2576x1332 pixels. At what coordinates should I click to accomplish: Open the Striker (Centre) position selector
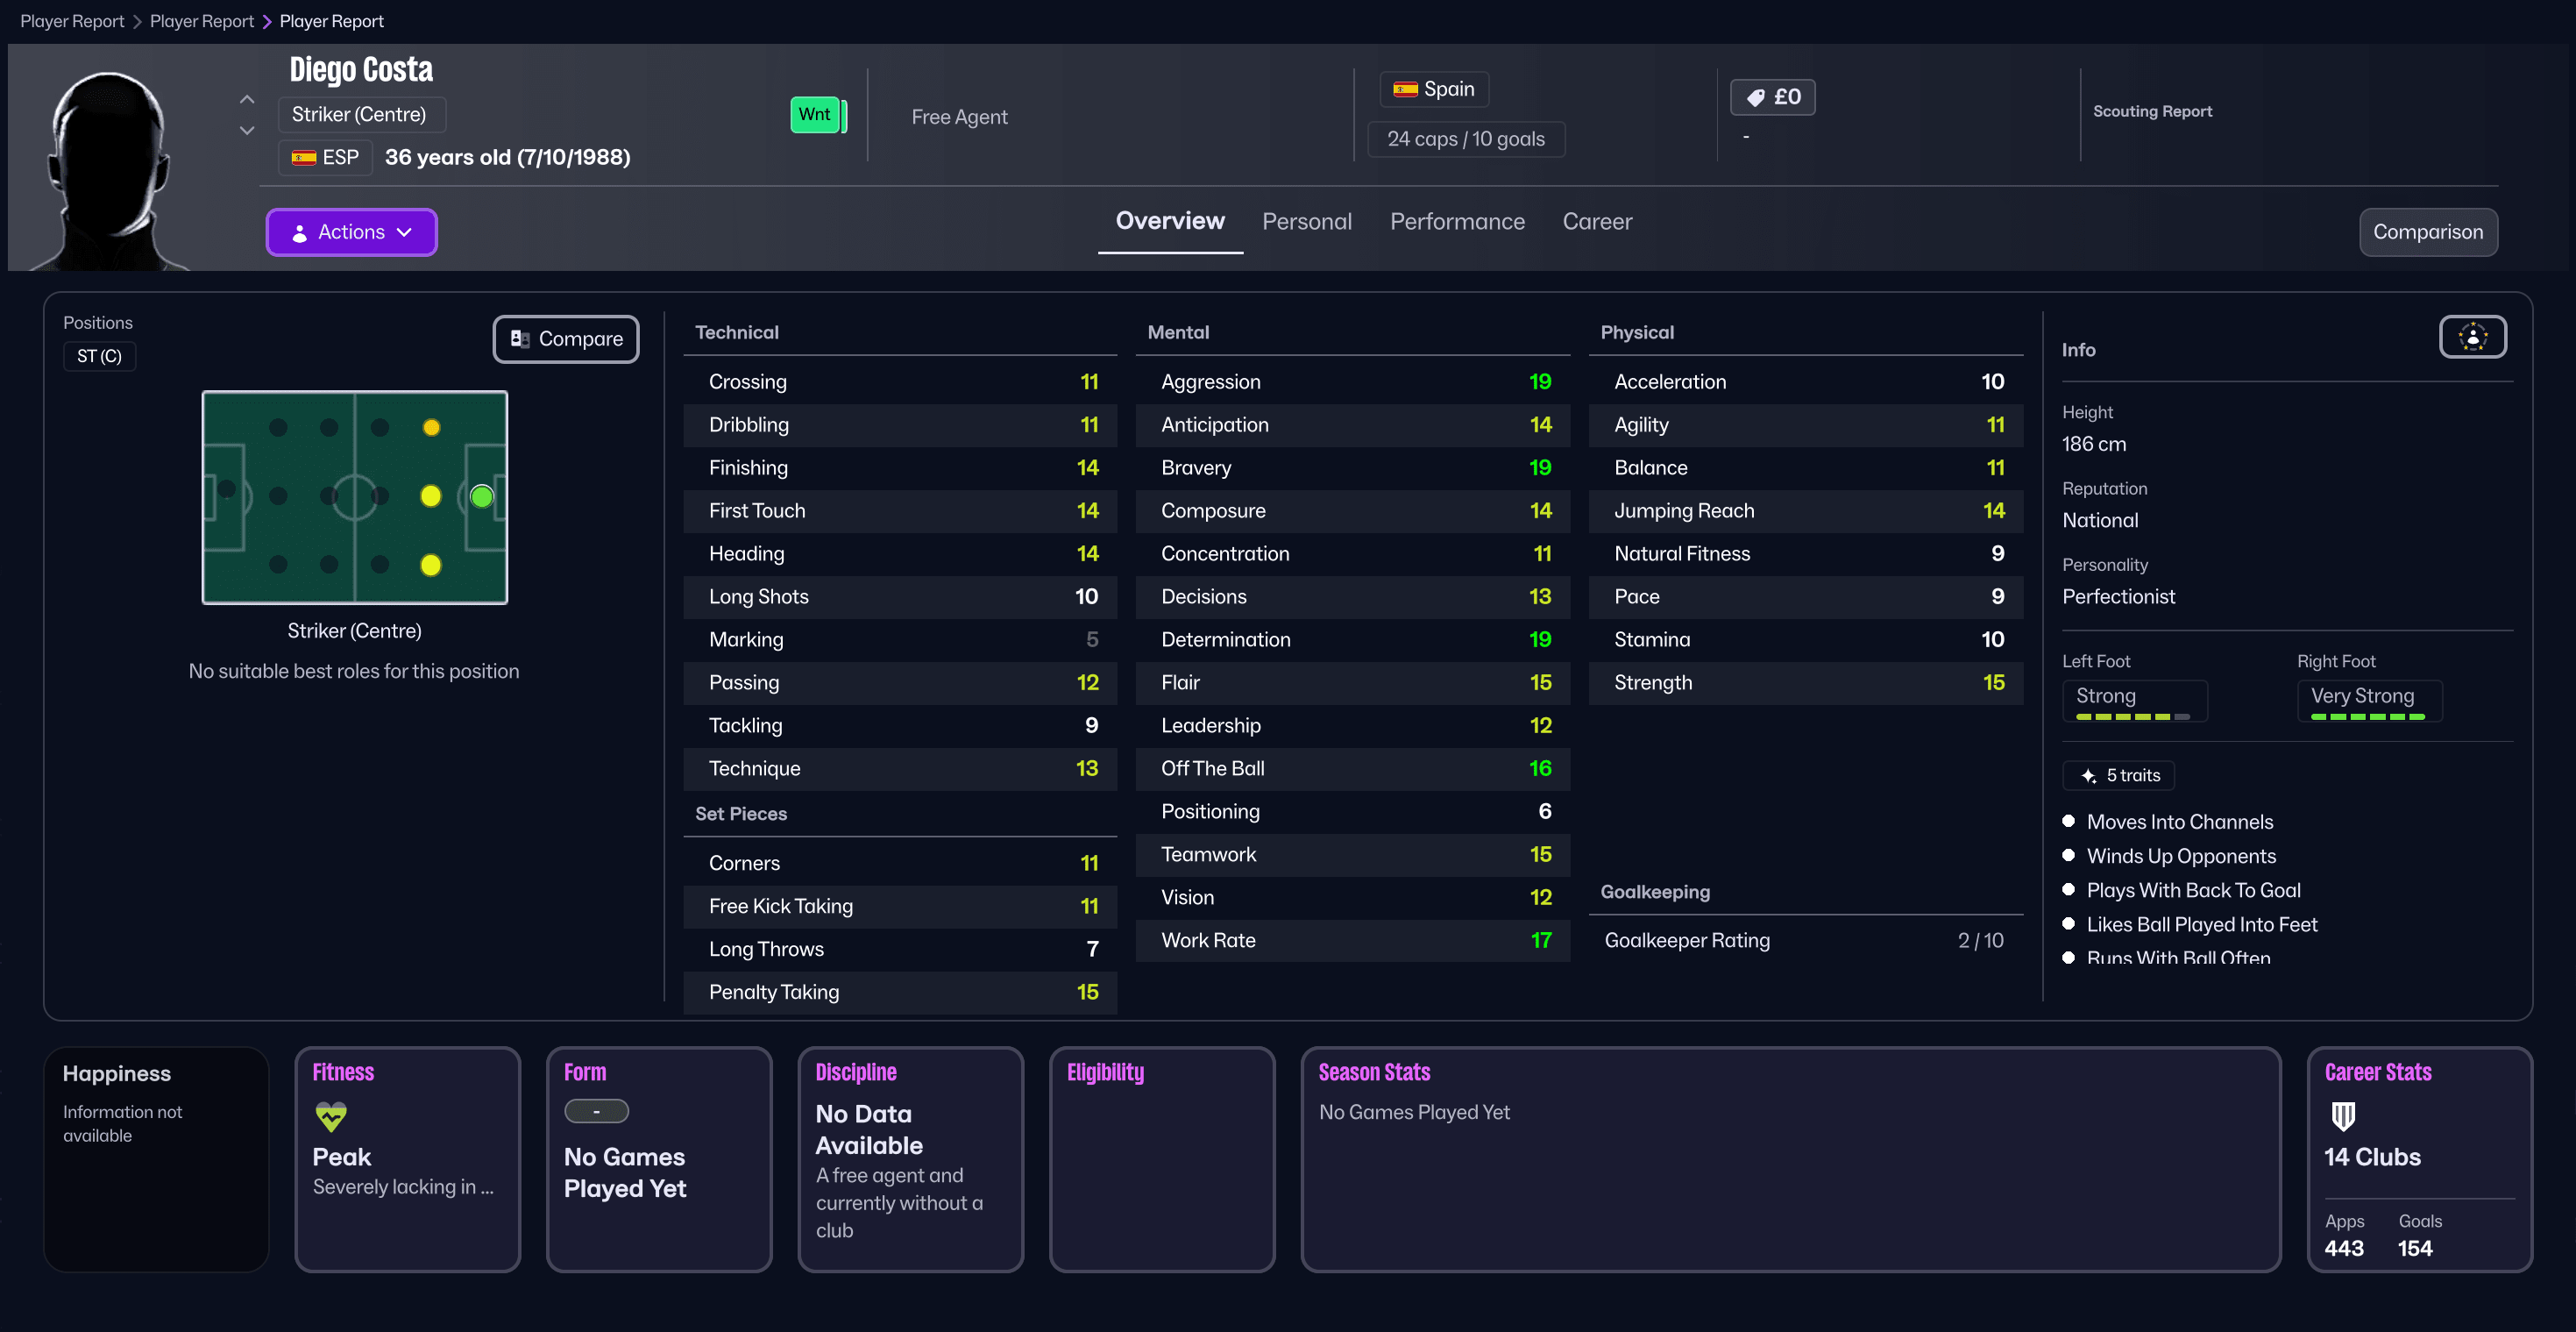click(x=360, y=115)
